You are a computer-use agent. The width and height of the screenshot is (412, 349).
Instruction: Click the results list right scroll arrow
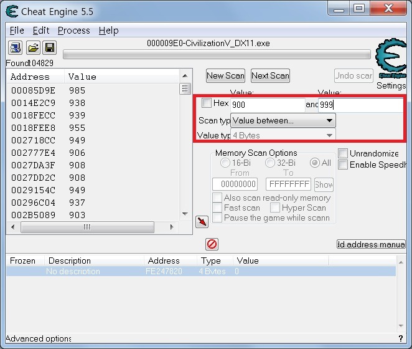(x=172, y=227)
